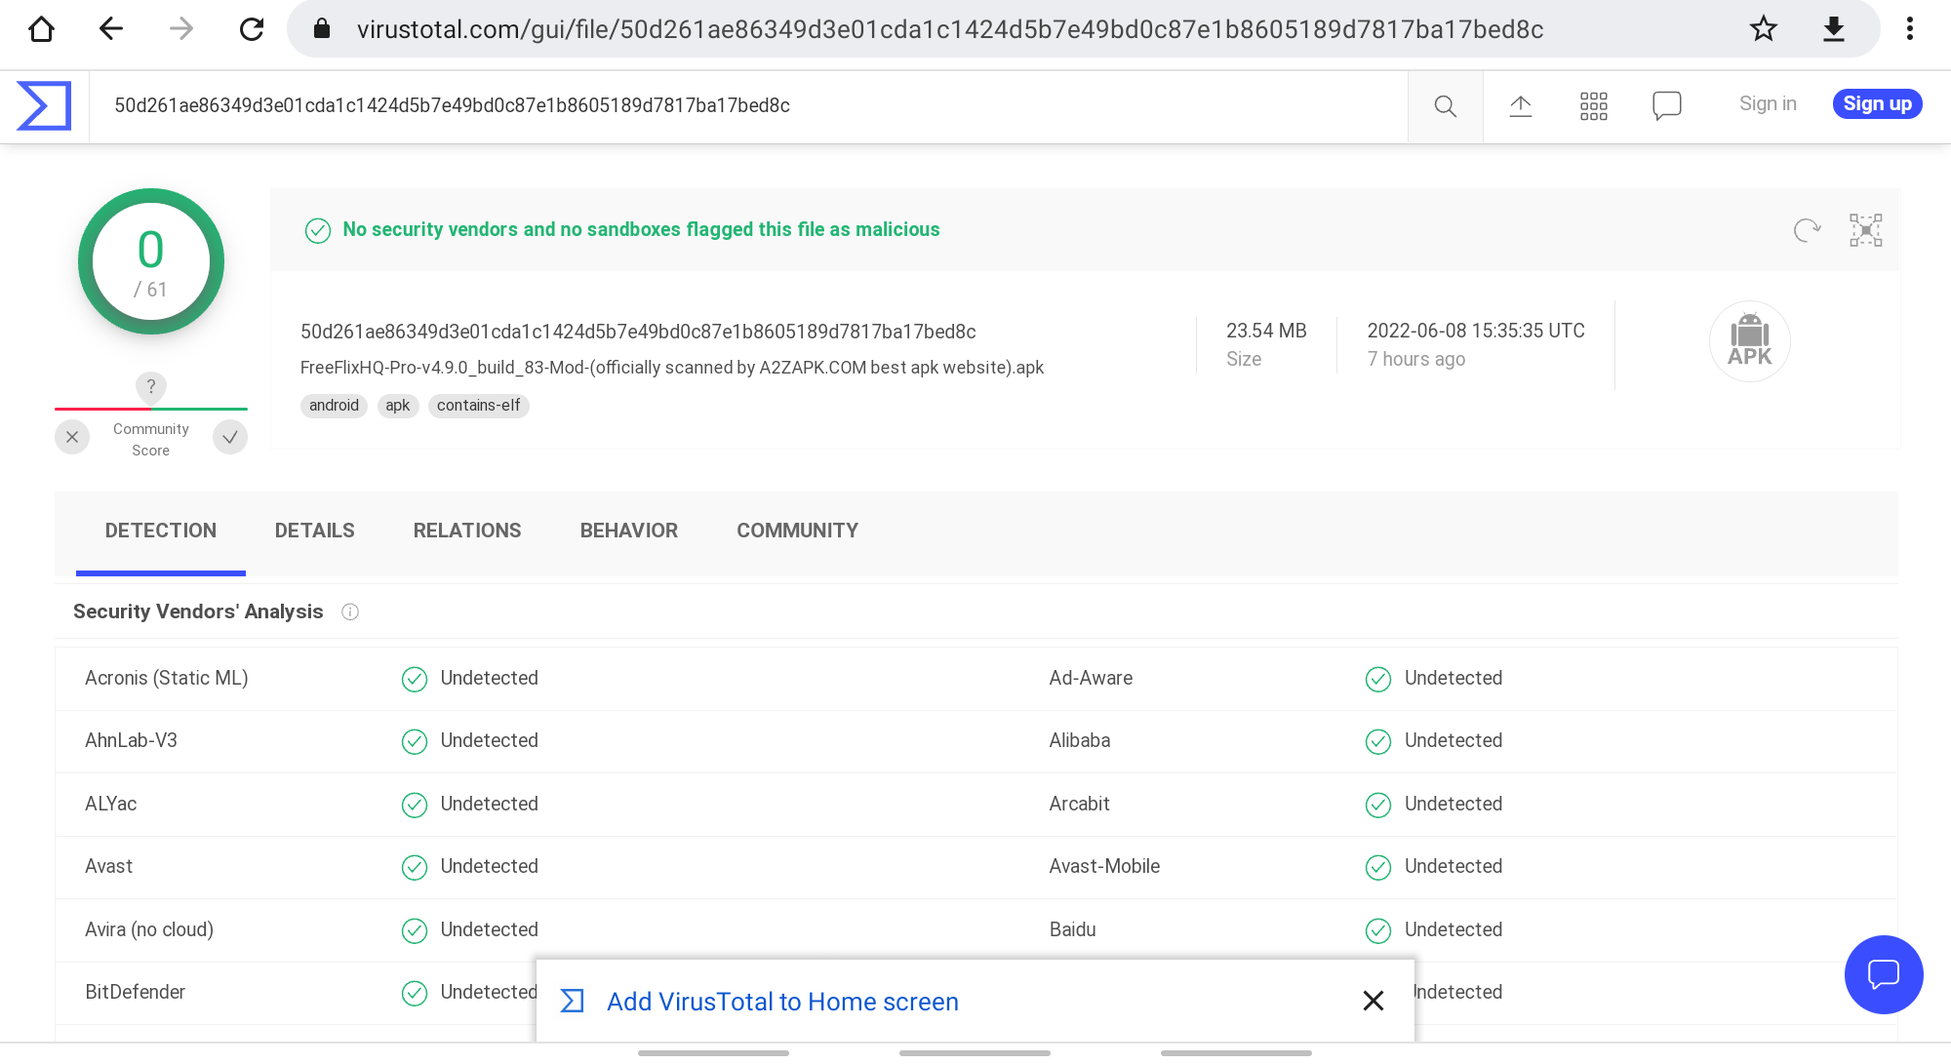The image size is (1951, 1064).
Task: Click the Sign in link
Action: [1767, 104]
